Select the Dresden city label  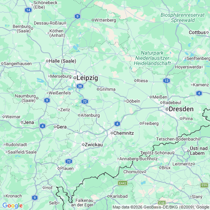coord(181,109)
